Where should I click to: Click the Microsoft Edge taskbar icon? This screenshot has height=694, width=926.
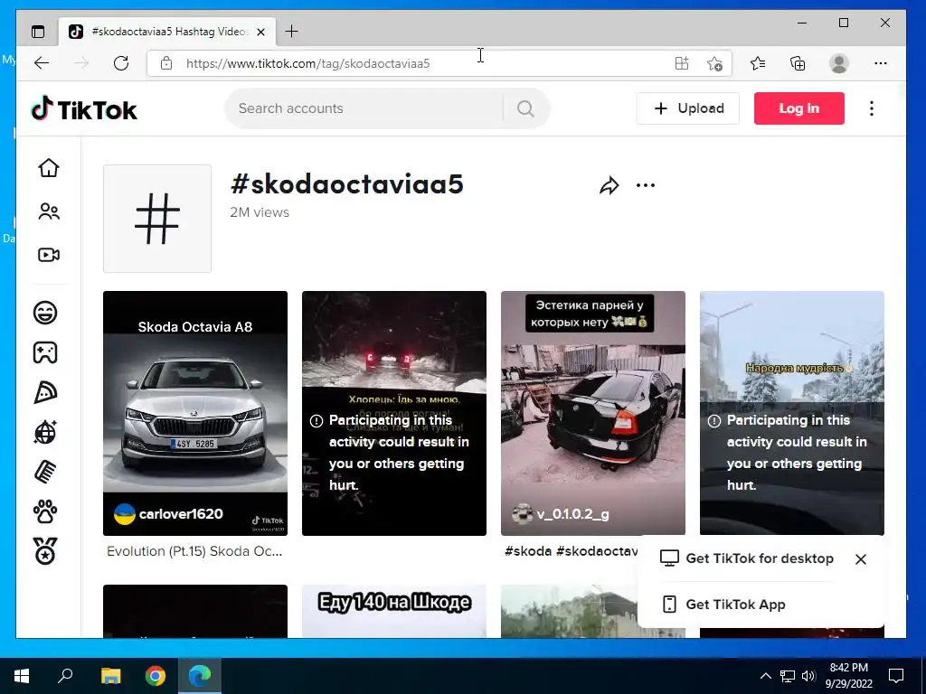(200, 676)
